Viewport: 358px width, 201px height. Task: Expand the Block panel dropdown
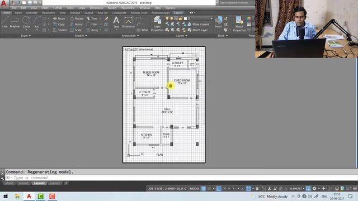pos(223,36)
